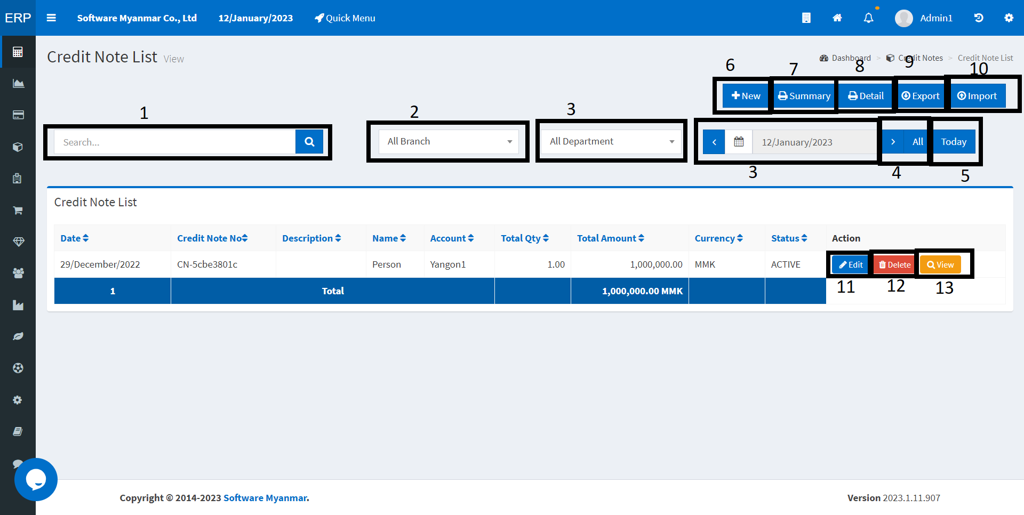Viewport: 1024px width, 515px height.
Task: Open calculator icon in sidebar
Action: coord(18,52)
